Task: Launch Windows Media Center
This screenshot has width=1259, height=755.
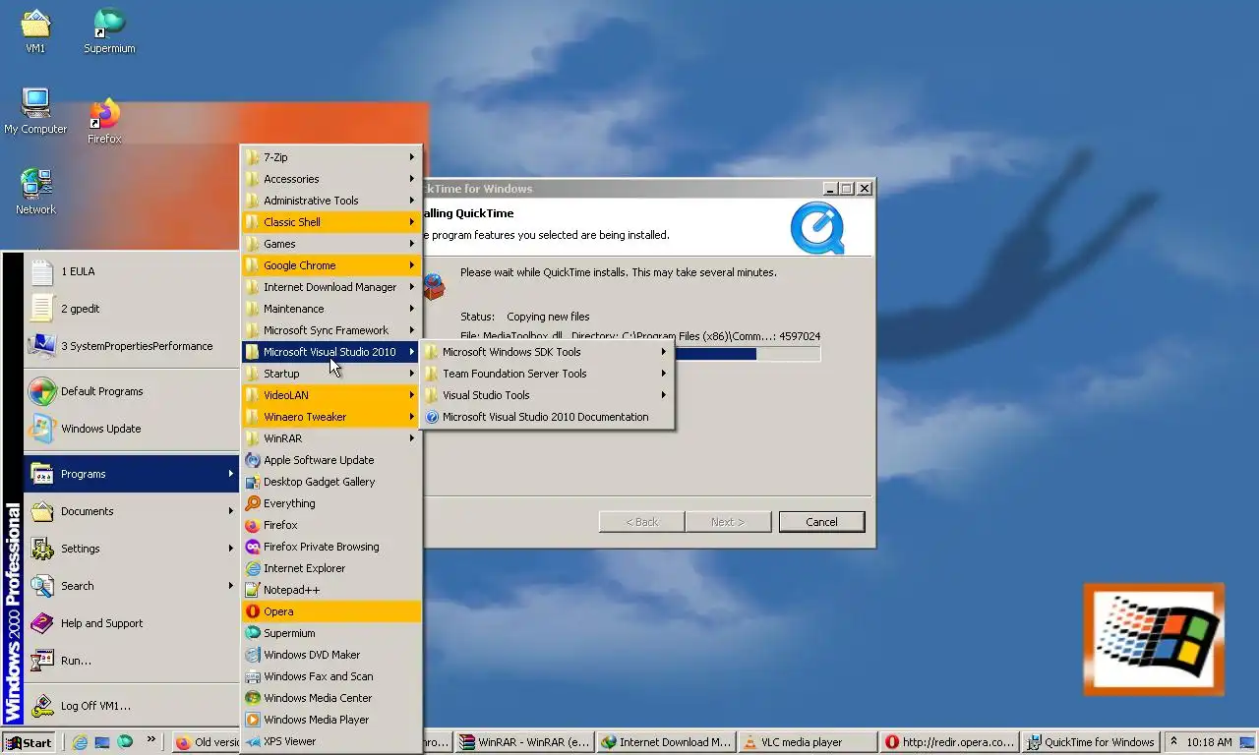Action: coord(331,698)
